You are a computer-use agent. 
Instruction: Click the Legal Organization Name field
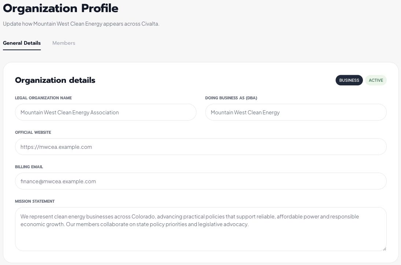point(105,112)
